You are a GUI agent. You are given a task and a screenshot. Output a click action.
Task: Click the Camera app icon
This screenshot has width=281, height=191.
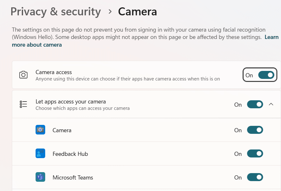[x=40, y=130]
